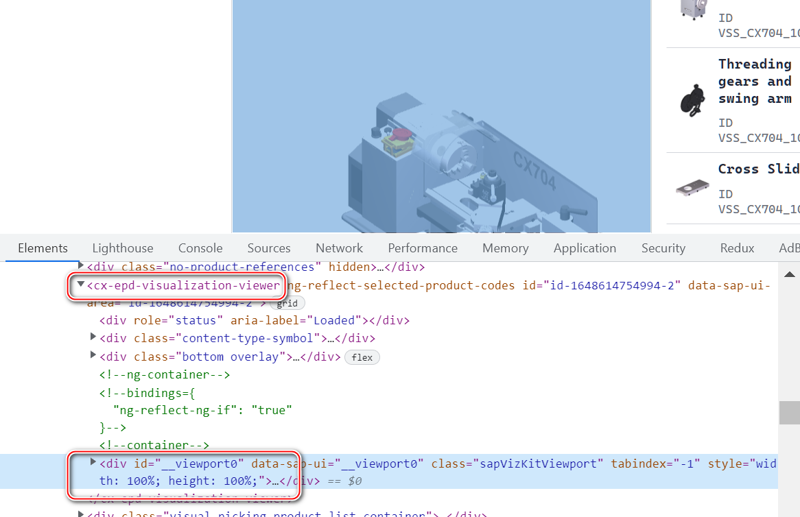This screenshot has height=517, width=800.
Task: Expand the visual-picking-product-list-container div
Action: (x=80, y=514)
